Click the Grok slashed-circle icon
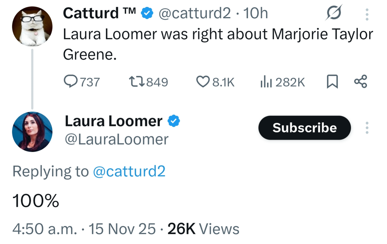387x244 pixels. coord(334,14)
